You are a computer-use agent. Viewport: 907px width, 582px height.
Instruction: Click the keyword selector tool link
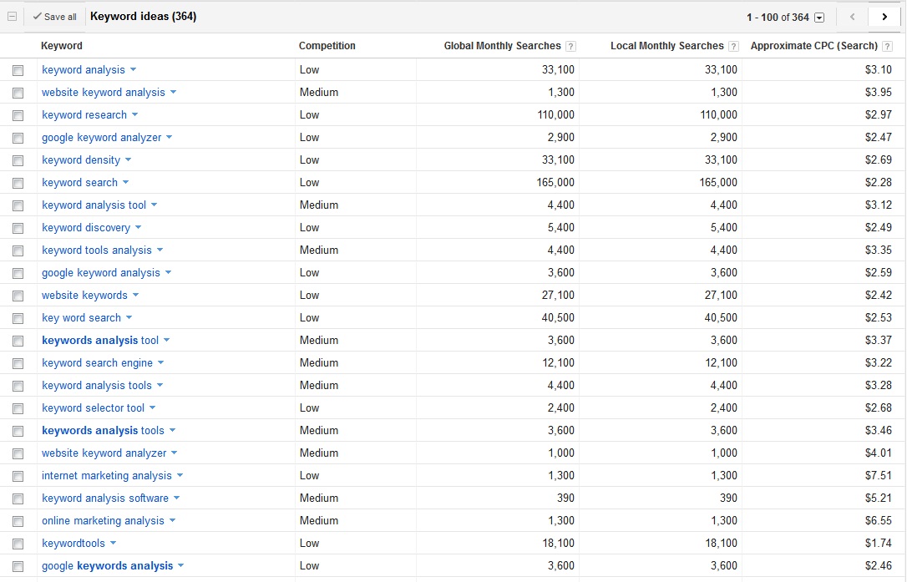pyautogui.click(x=94, y=408)
